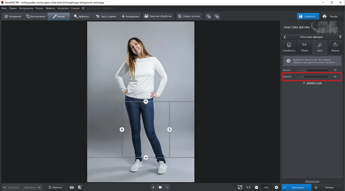Zoom in with the plus icon
This screenshot has height=191, width=345.
276,188
